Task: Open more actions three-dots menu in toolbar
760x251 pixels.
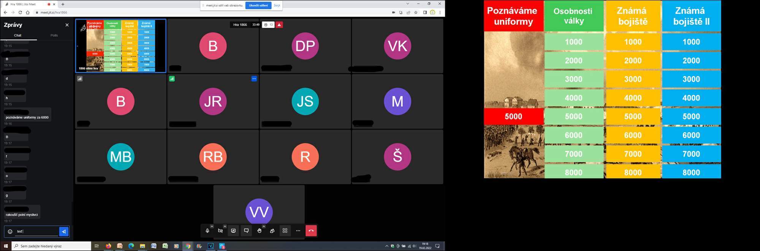Action: [298, 231]
